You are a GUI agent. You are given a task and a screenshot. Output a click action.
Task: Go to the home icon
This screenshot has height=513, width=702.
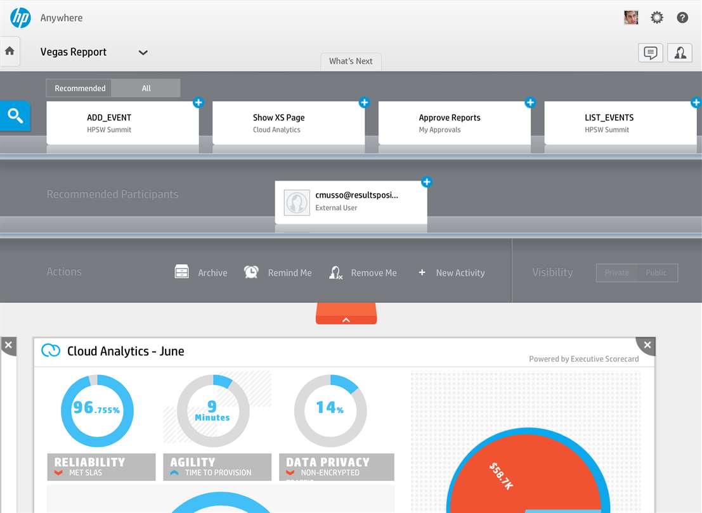point(10,51)
